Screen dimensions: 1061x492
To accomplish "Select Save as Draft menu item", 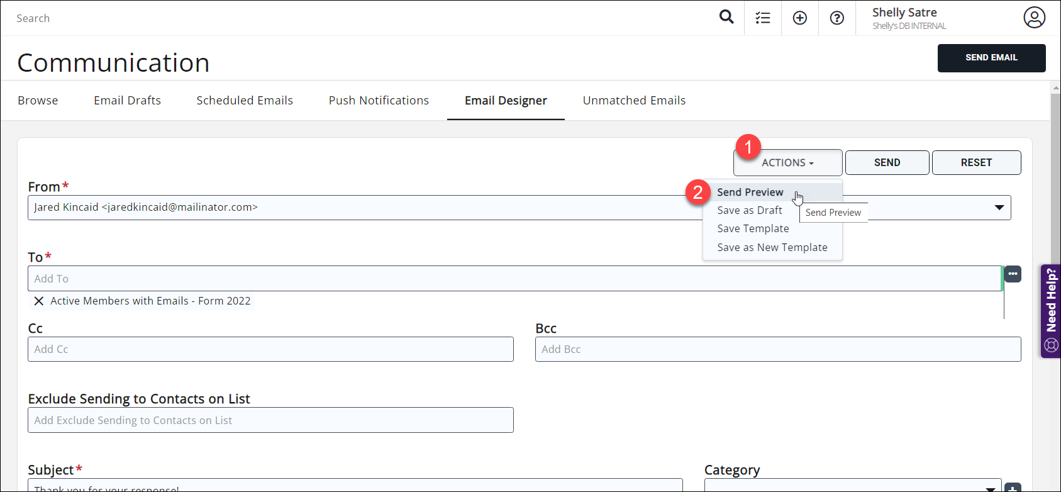I will coord(750,210).
